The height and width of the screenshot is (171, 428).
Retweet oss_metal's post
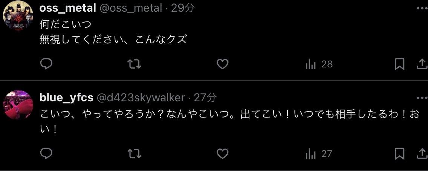pos(134,64)
